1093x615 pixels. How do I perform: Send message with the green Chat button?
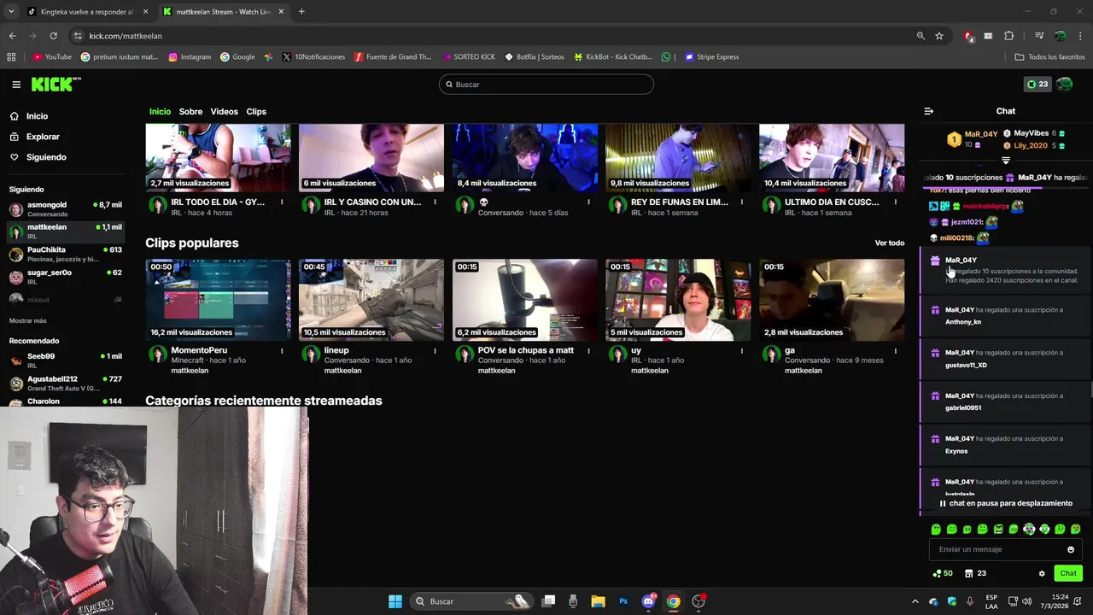1067,573
